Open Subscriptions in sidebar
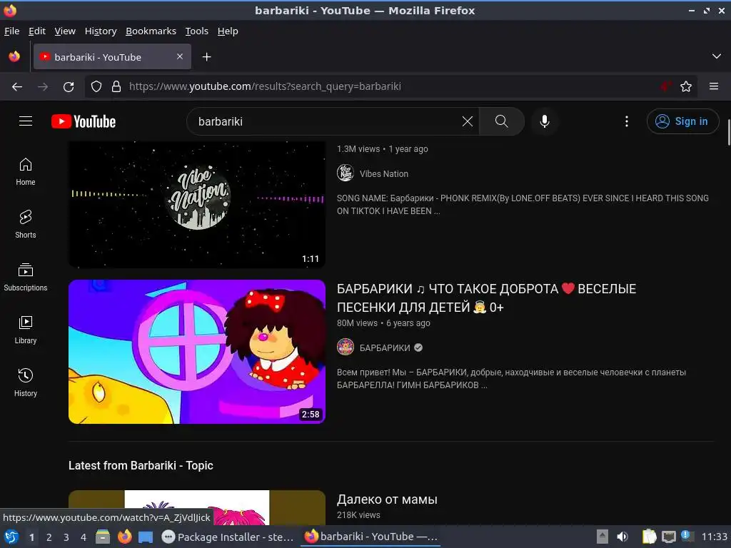The height and width of the screenshot is (548, 731). coord(26,278)
